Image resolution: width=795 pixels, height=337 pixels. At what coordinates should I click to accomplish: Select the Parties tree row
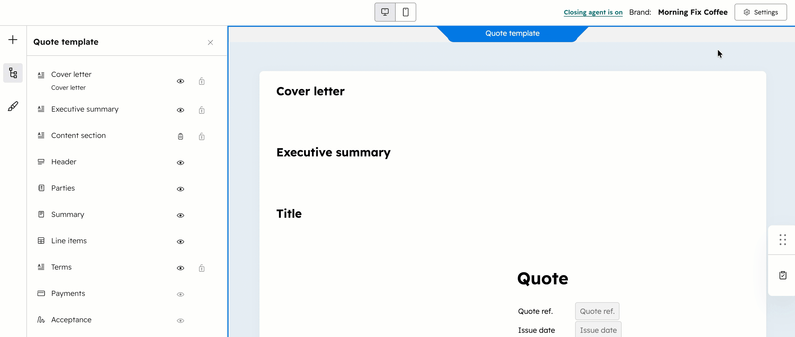point(127,188)
